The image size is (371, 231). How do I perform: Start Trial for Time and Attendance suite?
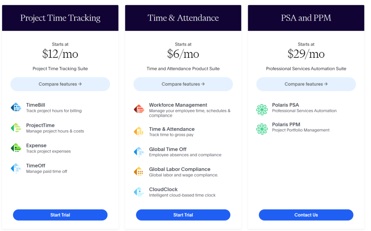[183, 215]
